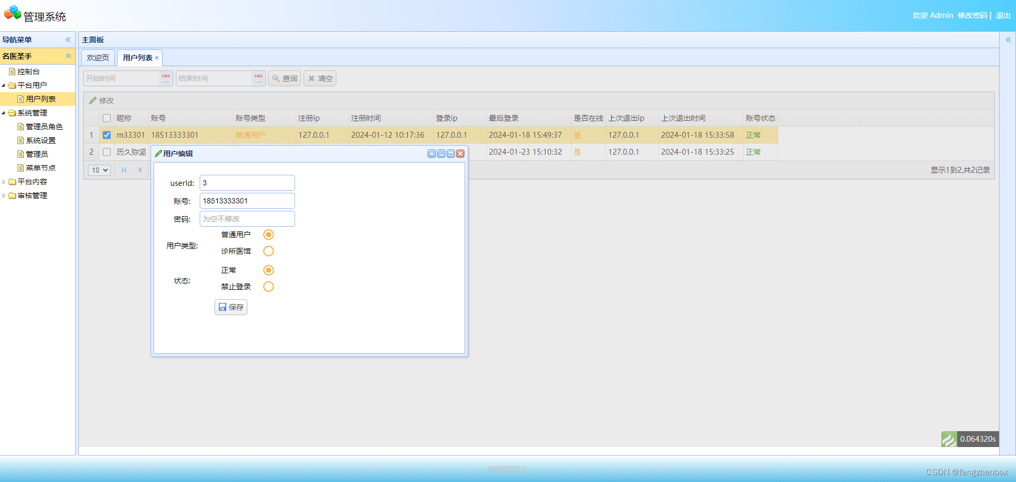This screenshot has width=1016, height=482.
Task: Expand the 审核管理 tree folder
Action: pos(4,195)
